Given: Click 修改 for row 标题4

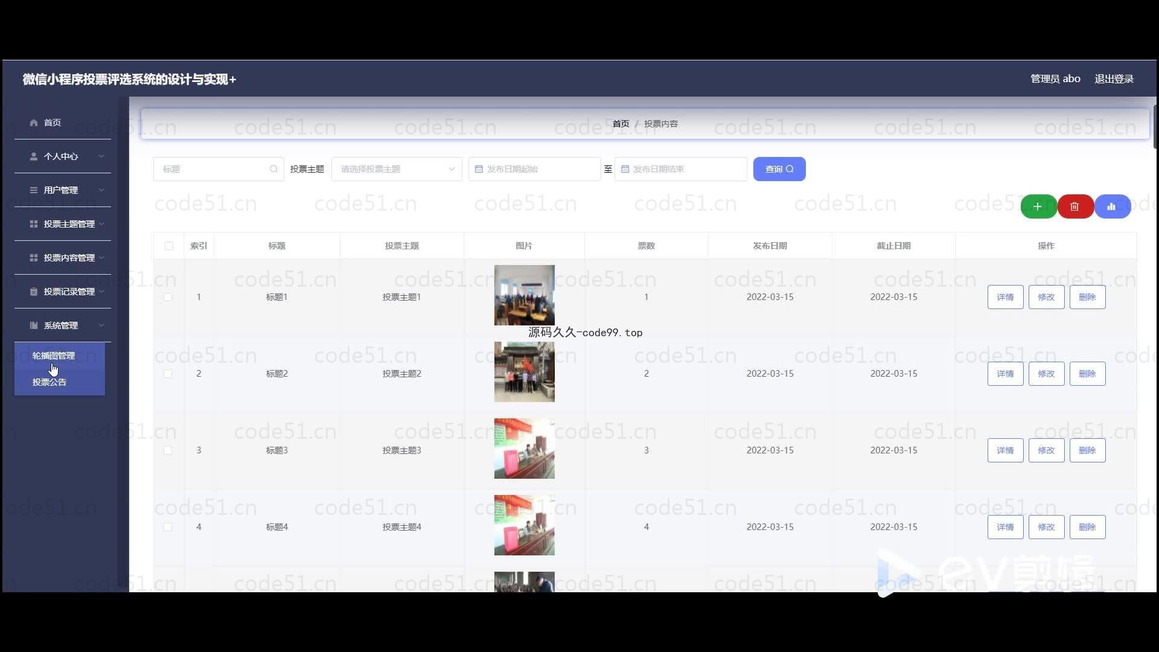Looking at the screenshot, I should pyautogui.click(x=1046, y=527).
